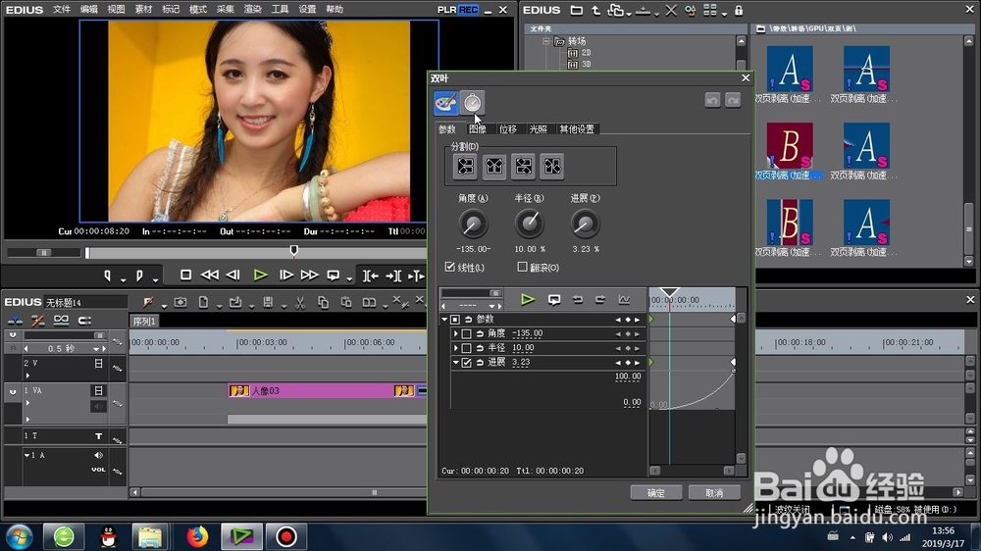Viewport: 981px width, 551px height.
Task: Toggle the 线性(L) checkbox
Action: click(450, 267)
